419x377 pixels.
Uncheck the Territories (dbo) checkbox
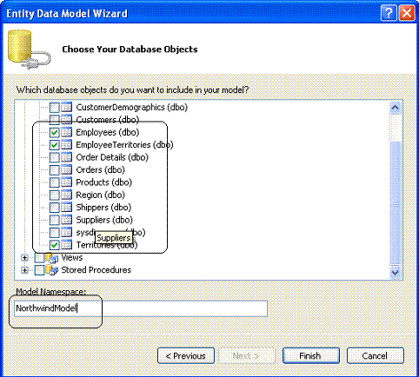coord(54,245)
